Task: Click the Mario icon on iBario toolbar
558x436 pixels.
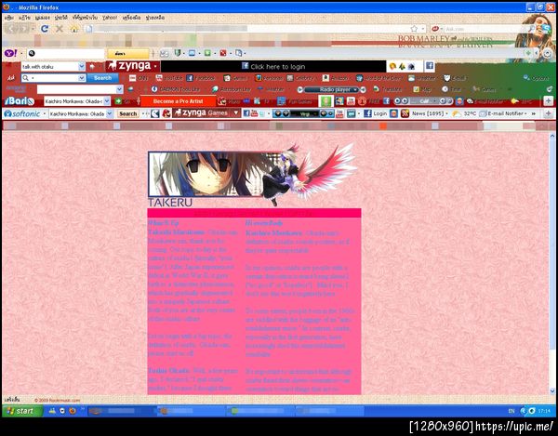Action: tap(222, 101)
